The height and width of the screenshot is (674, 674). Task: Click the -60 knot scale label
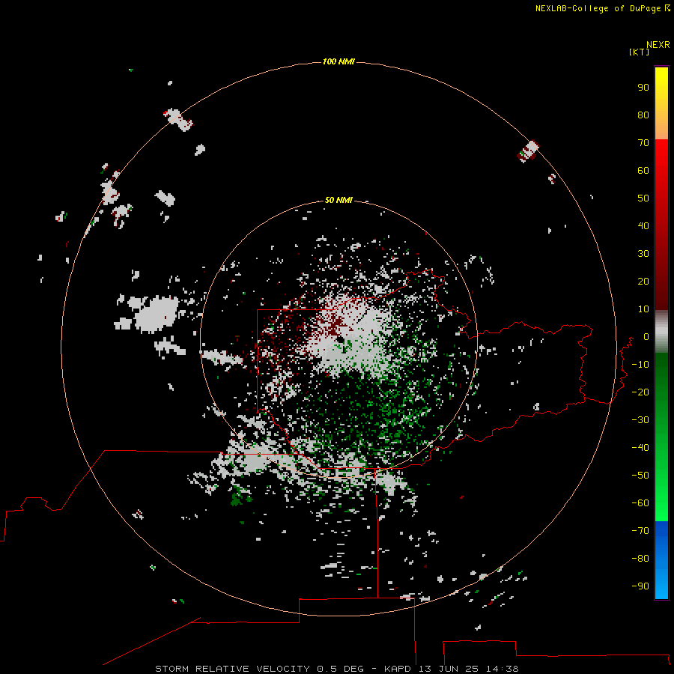tap(640, 503)
